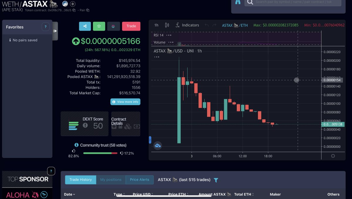The image size is (352, 199).
Task: Click the Community trust info icon
Action: point(76,145)
